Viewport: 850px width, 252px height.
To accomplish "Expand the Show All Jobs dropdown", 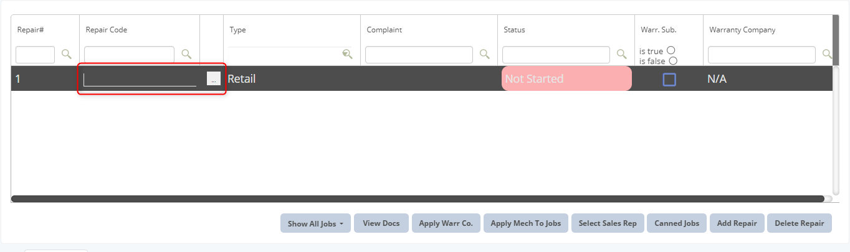I will point(315,223).
